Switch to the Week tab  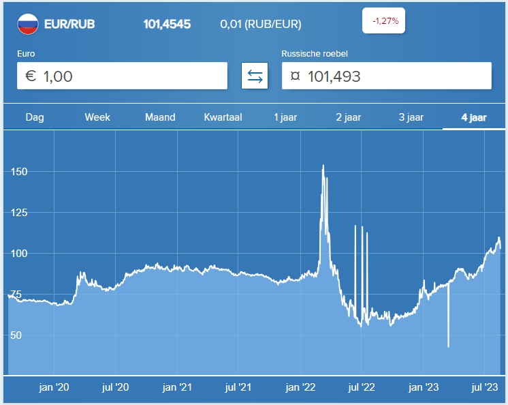point(97,117)
